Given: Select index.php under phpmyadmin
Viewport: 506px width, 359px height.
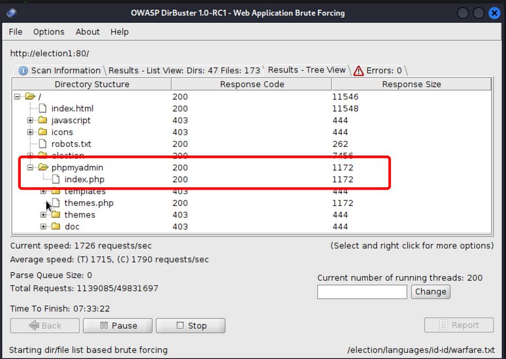Looking at the screenshot, I should 84,179.
